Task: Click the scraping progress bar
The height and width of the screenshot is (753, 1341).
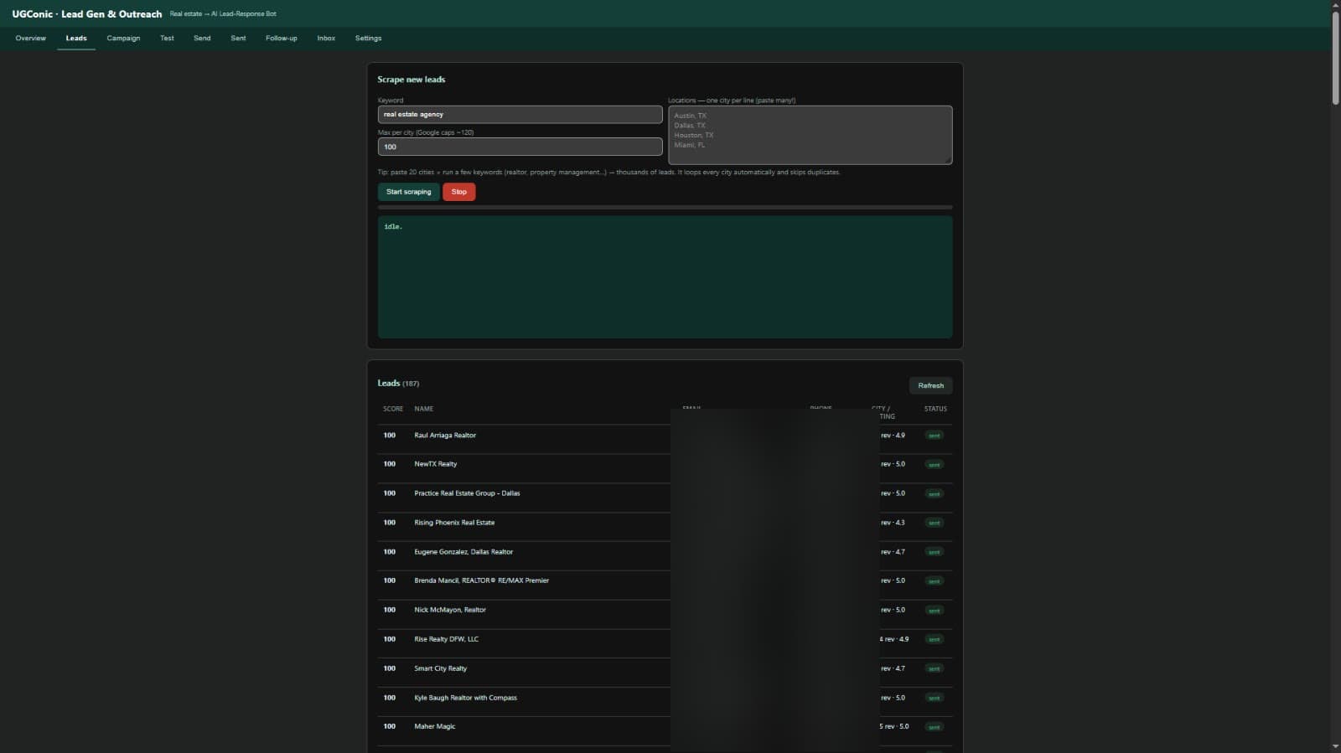Action: [x=665, y=207]
